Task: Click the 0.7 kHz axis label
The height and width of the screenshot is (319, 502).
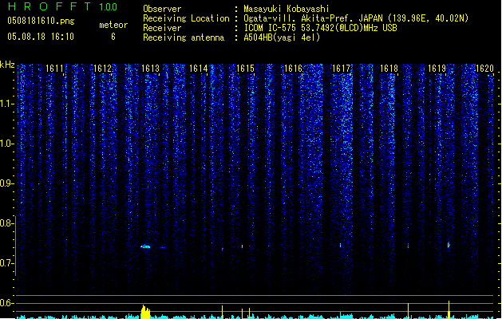Action: (6, 263)
